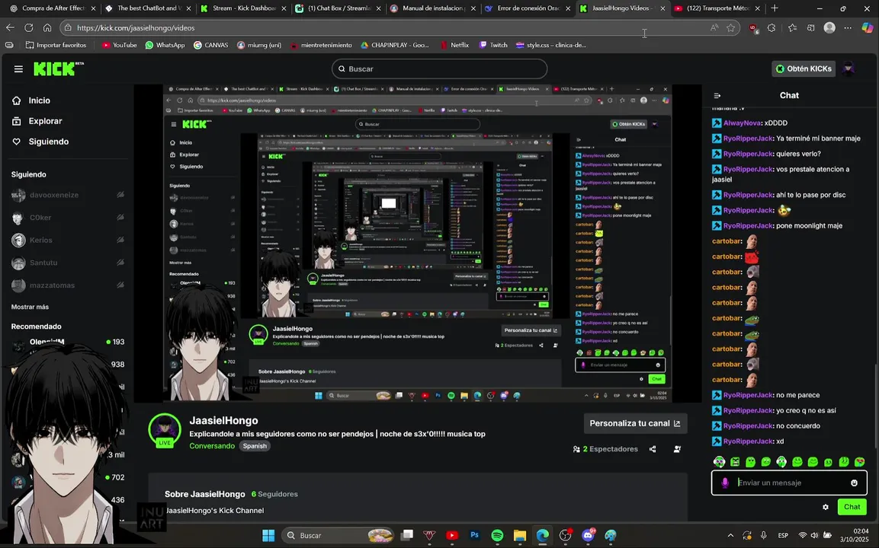Refresh the page in Edge
Image resolution: width=879 pixels, height=548 pixels.
click(29, 27)
